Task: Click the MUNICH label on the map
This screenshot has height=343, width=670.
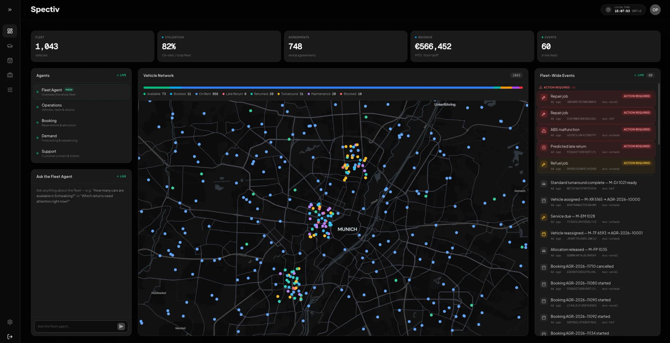Action: pos(347,229)
